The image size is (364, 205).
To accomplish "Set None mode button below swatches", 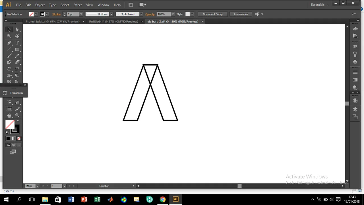I will click(x=19, y=138).
